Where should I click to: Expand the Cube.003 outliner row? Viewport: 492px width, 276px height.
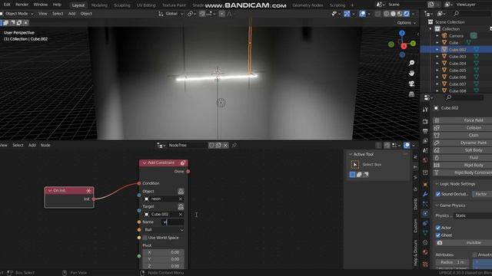point(437,56)
